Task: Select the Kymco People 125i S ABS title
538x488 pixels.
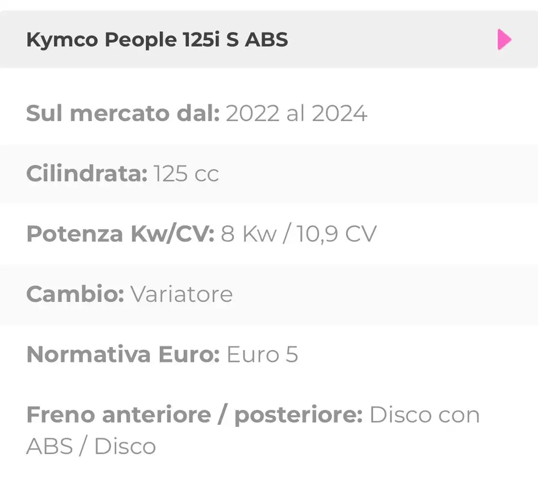Action: 157,40
